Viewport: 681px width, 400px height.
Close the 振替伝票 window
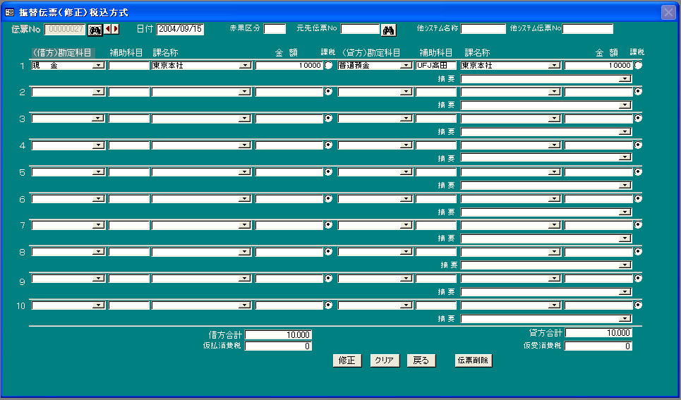click(x=668, y=13)
